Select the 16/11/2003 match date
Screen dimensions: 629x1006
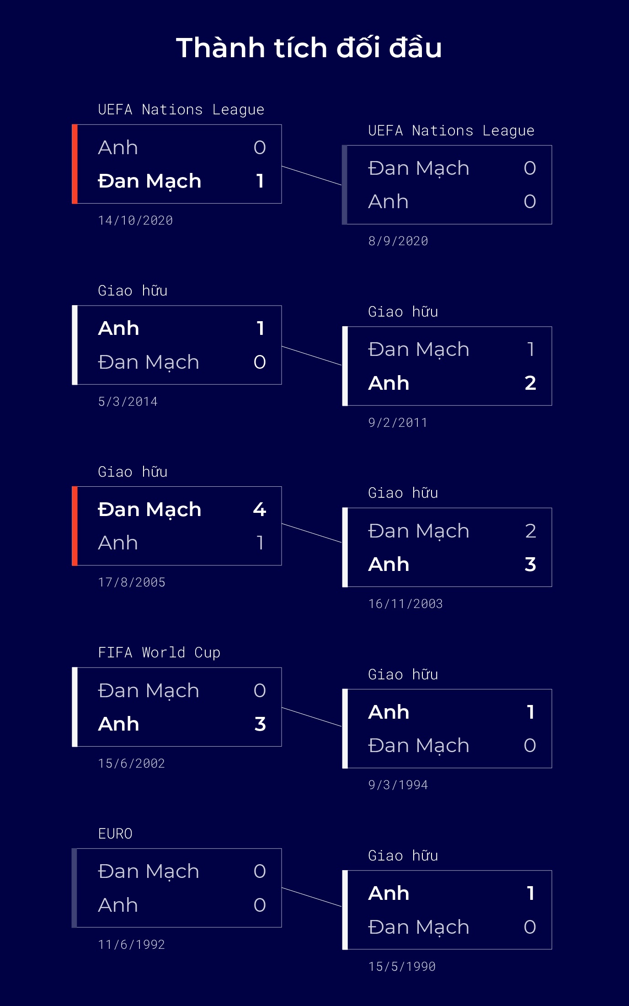point(405,604)
